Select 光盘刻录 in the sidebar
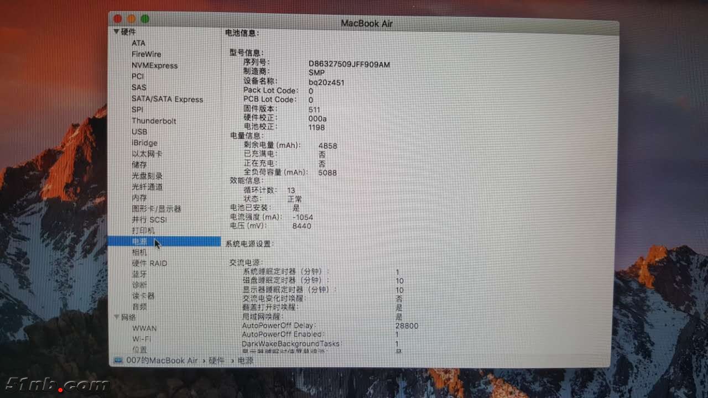Screen dimensions: 708x398 pos(147,176)
